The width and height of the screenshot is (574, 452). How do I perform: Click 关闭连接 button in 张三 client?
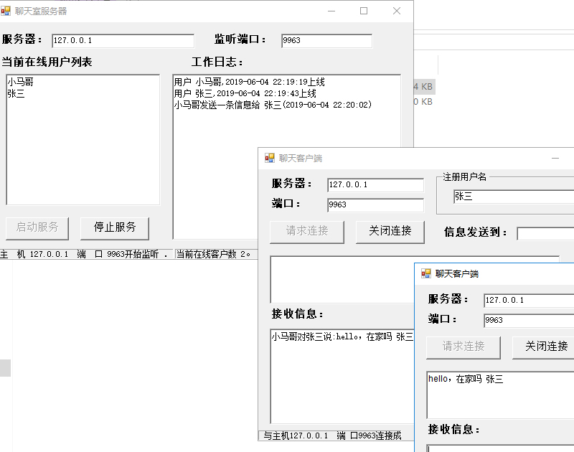coord(390,232)
